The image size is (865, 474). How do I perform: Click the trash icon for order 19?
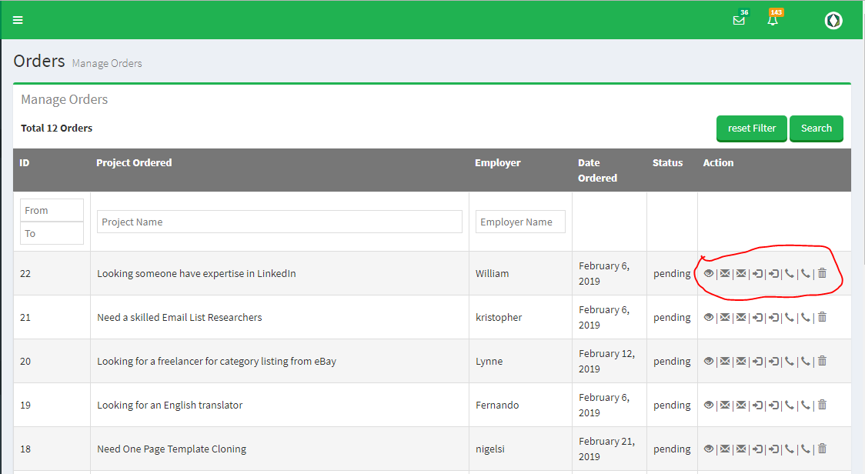point(822,405)
